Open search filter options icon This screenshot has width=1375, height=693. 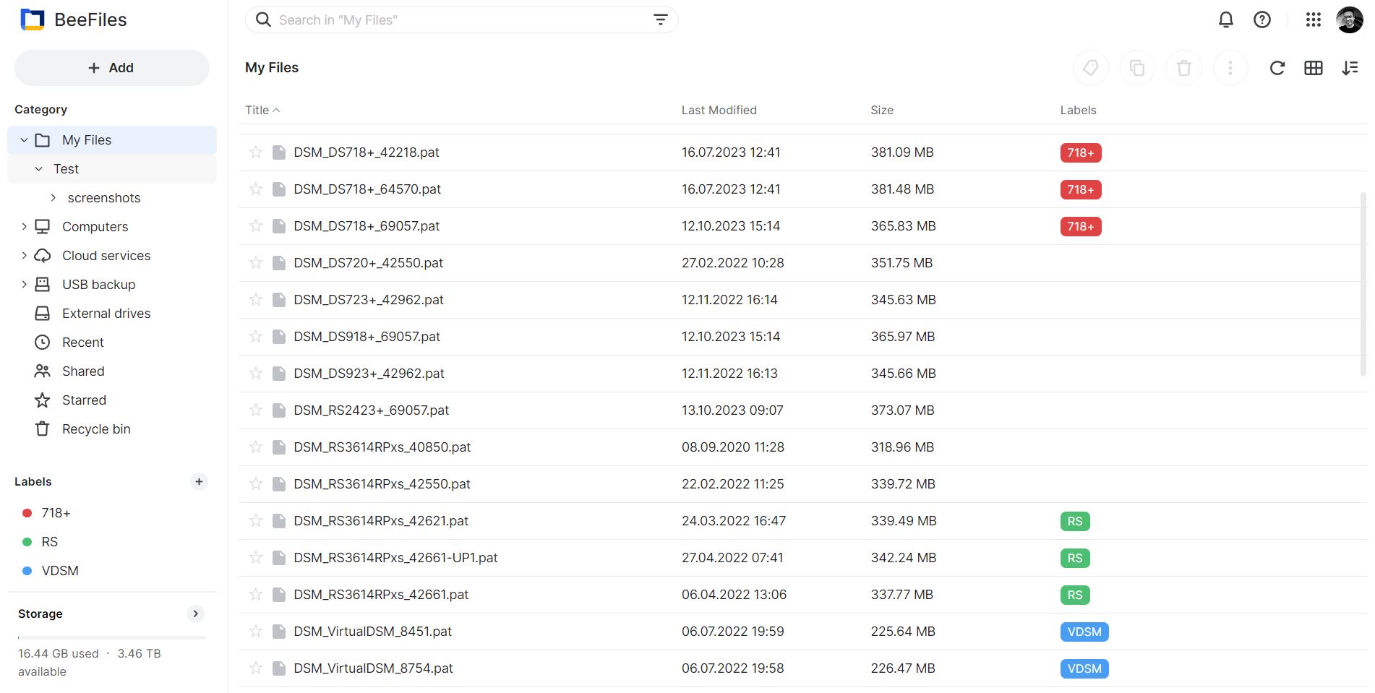[660, 20]
